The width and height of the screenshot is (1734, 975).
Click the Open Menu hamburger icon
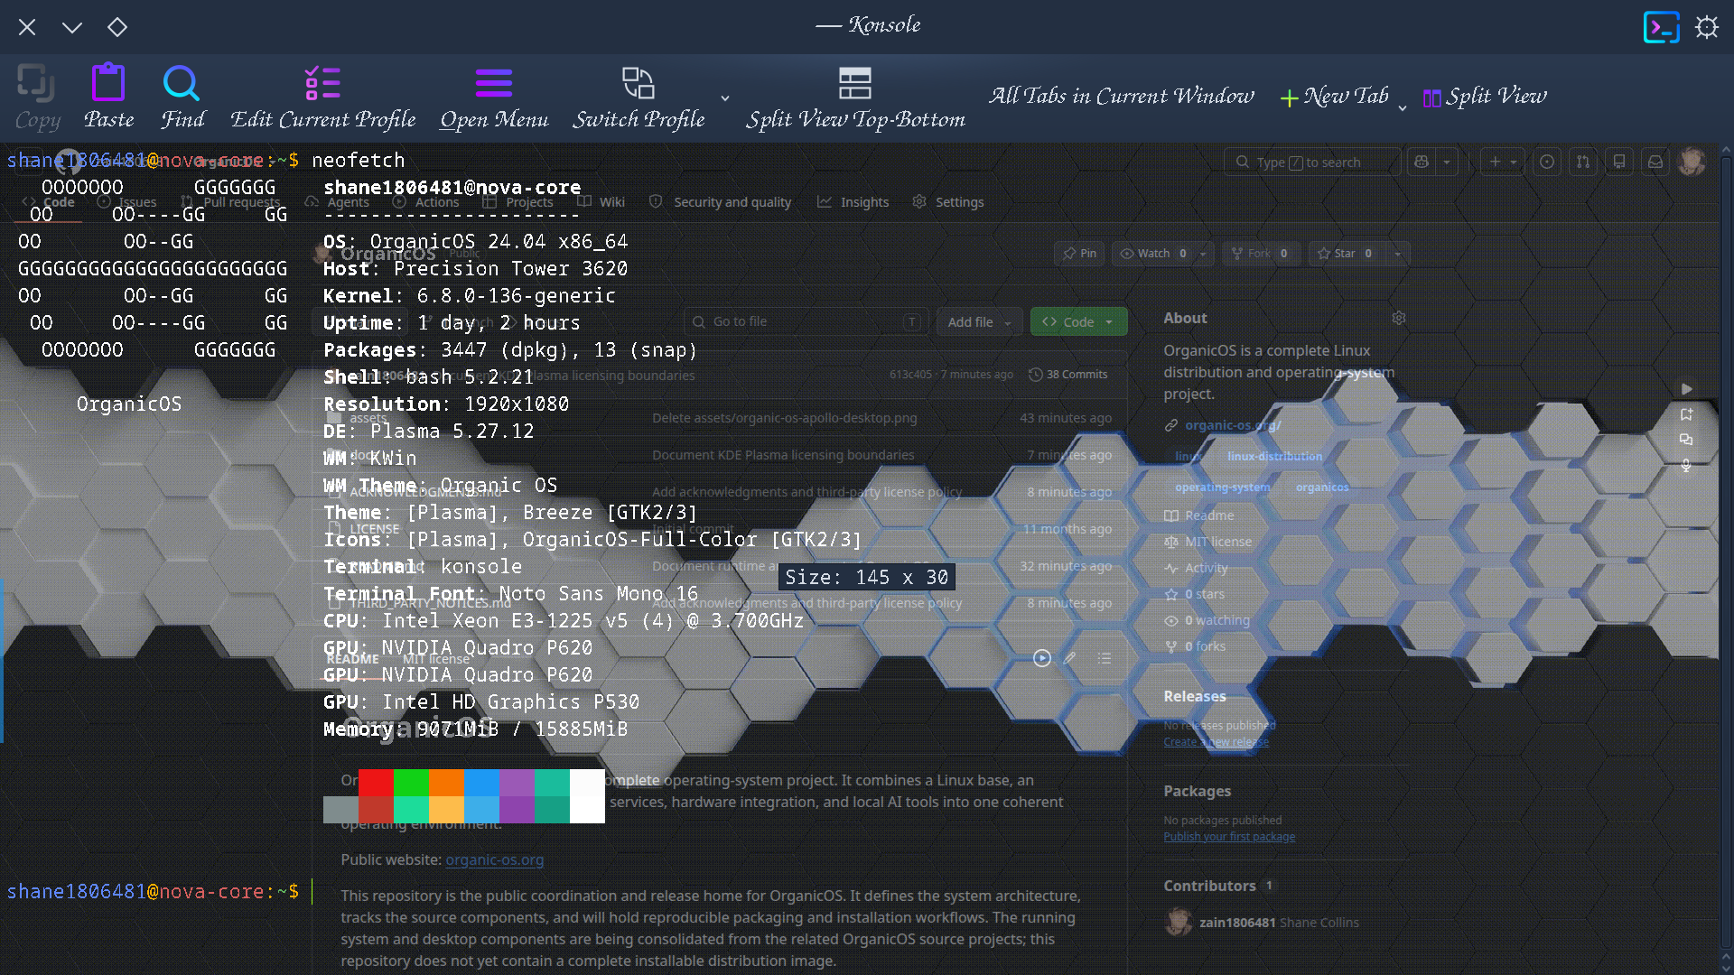coord(494,83)
